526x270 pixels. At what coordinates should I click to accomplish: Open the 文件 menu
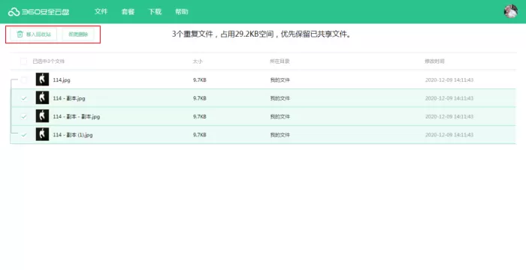click(x=101, y=12)
